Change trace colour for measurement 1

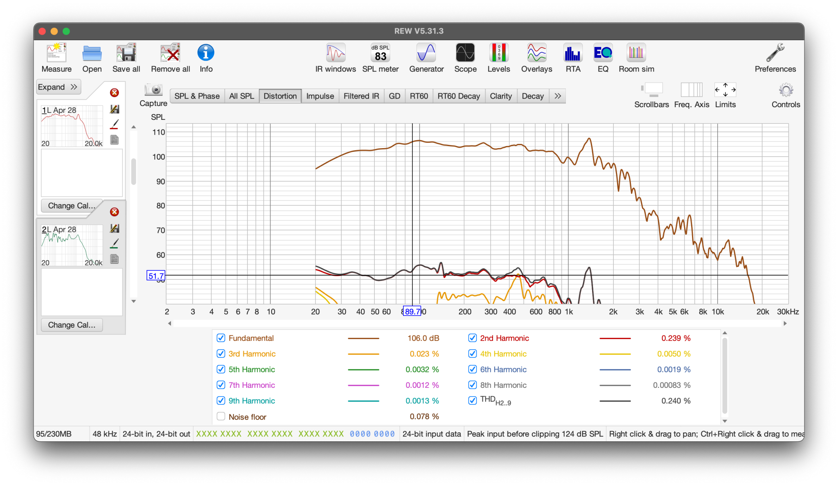(x=115, y=124)
